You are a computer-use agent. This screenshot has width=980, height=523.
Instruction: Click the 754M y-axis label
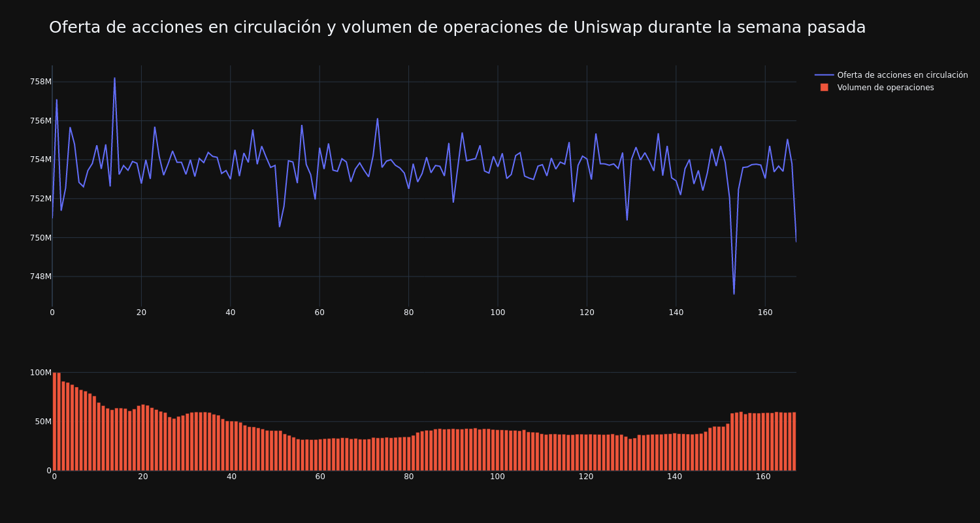(x=41, y=160)
